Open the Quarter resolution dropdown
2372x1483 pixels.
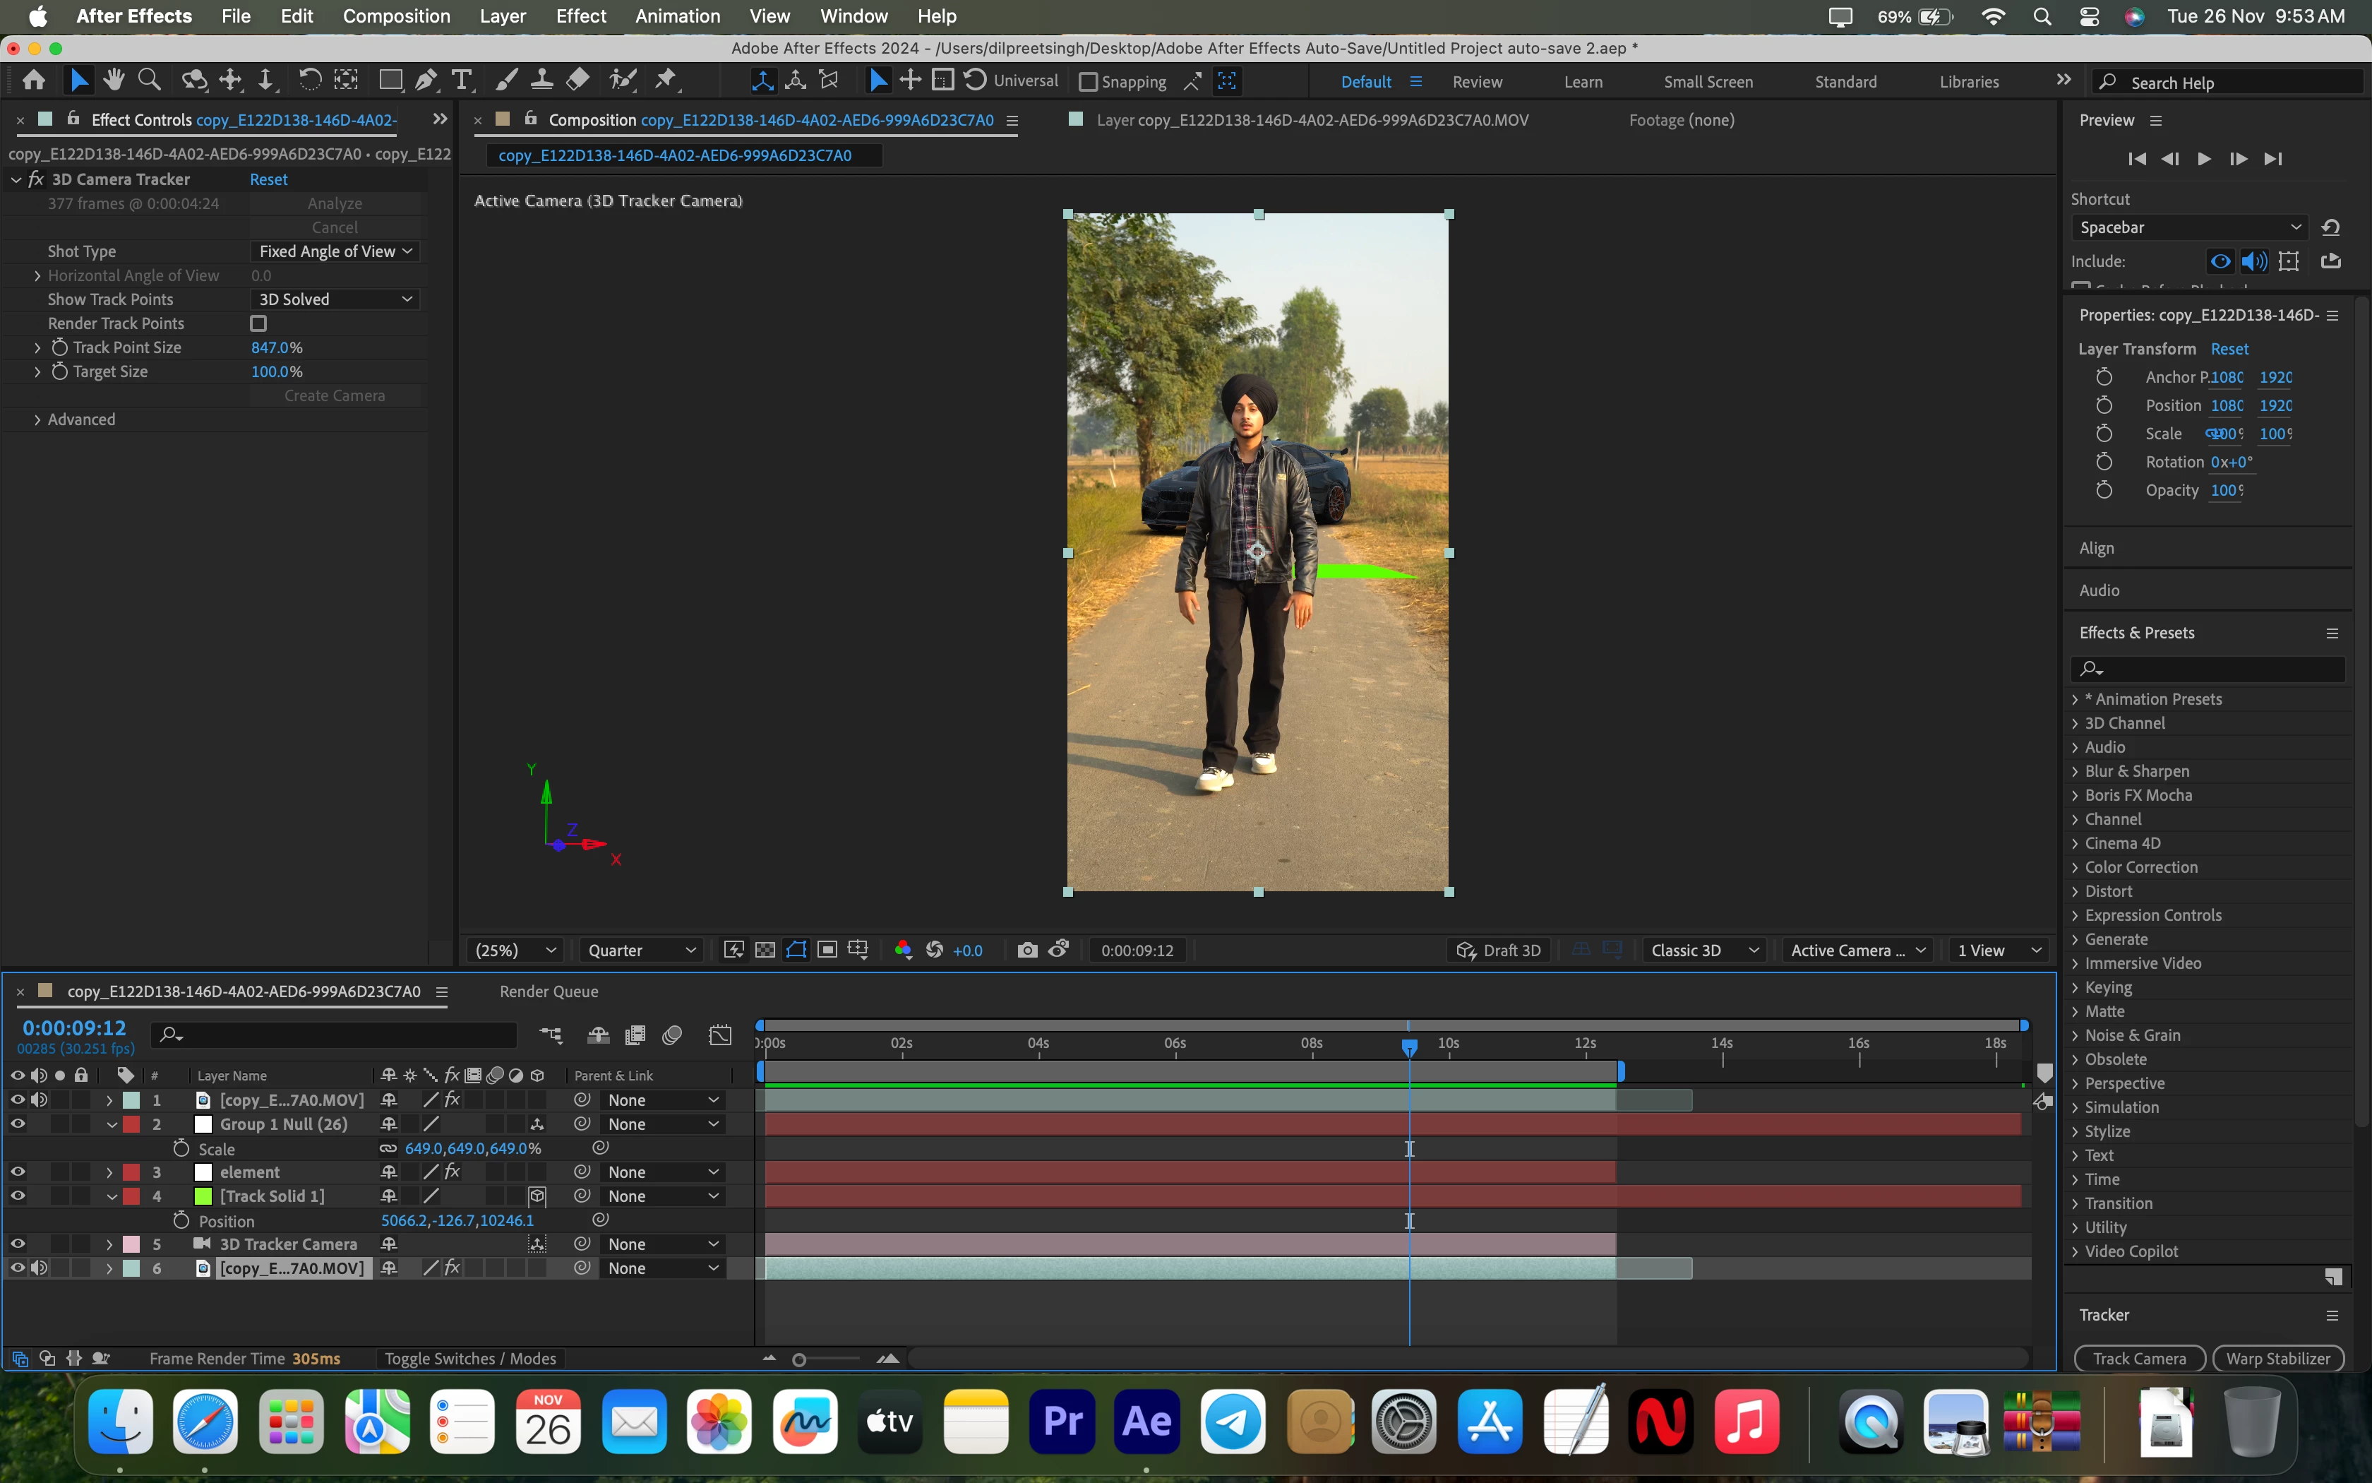(641, 951)
